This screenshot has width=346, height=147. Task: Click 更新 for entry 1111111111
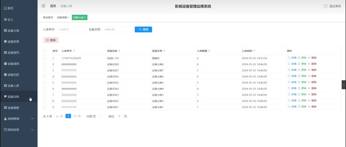pyautogui.click(x=302, y=107)
